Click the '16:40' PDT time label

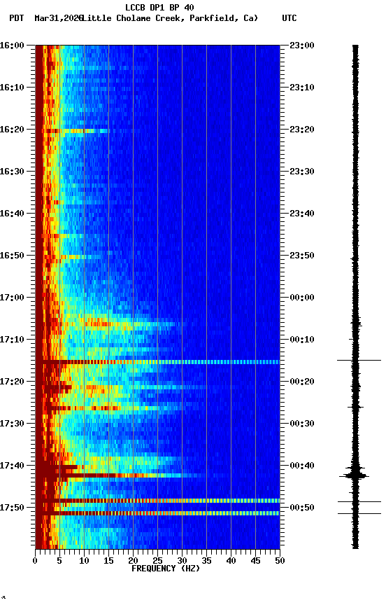pos(12,214)
